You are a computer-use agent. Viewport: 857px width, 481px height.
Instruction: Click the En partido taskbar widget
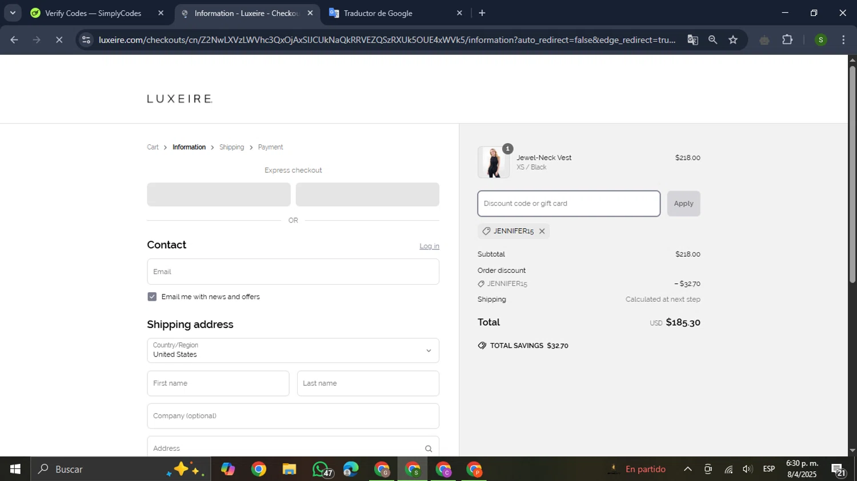click(638, 469)
